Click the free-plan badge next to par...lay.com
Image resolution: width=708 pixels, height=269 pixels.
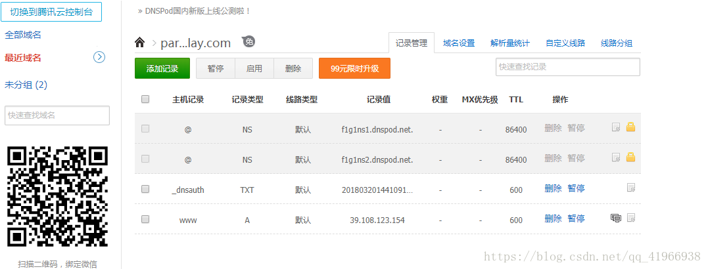248,41
